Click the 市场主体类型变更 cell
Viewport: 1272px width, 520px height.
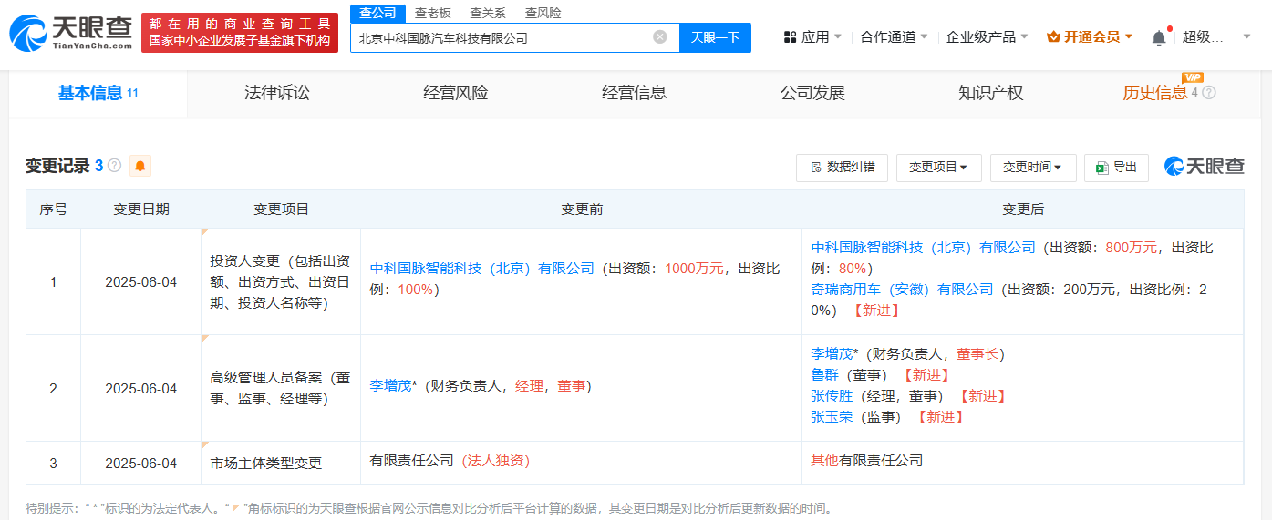pyautogui.click(x=281, y=463)
